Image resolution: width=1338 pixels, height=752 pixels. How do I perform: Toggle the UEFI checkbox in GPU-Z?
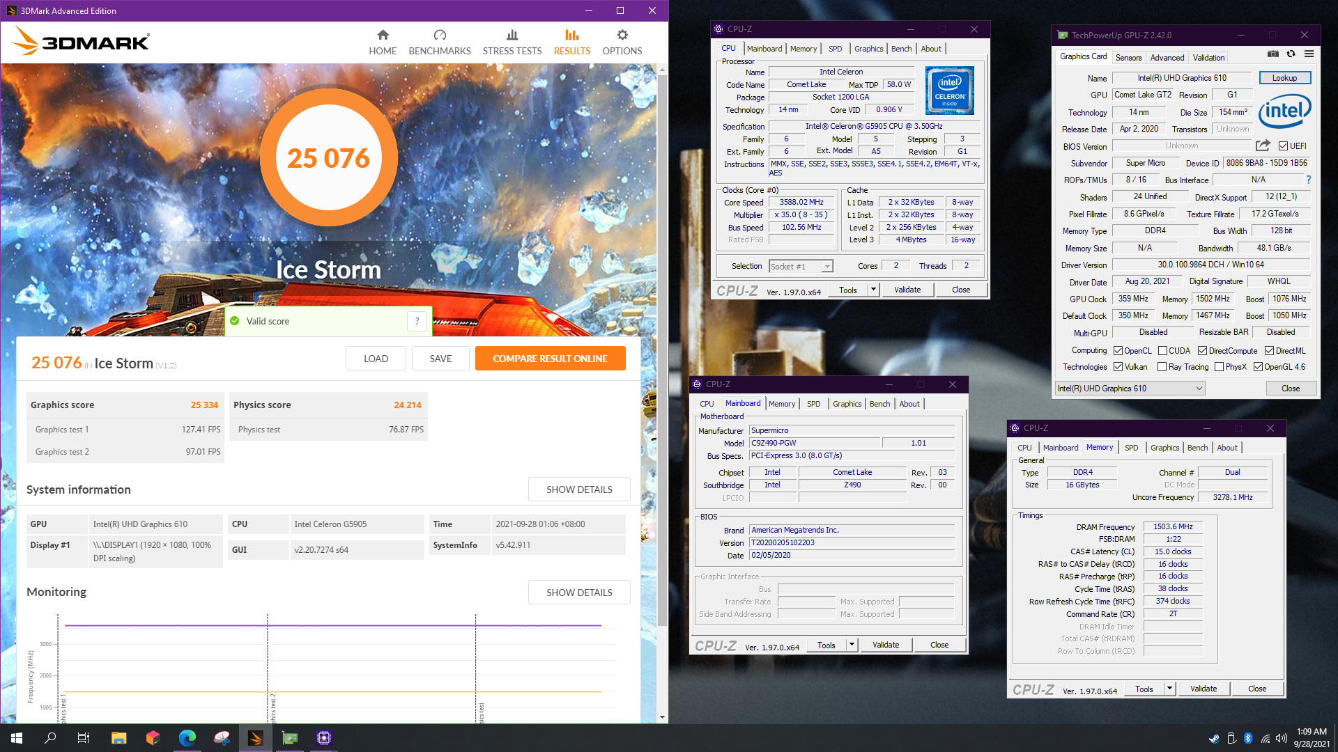pos(1283,146)
